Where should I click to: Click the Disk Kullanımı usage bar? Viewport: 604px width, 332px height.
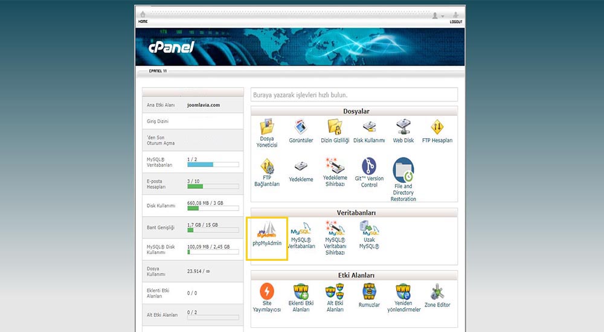pyautogui.click(x=213, y=208)
